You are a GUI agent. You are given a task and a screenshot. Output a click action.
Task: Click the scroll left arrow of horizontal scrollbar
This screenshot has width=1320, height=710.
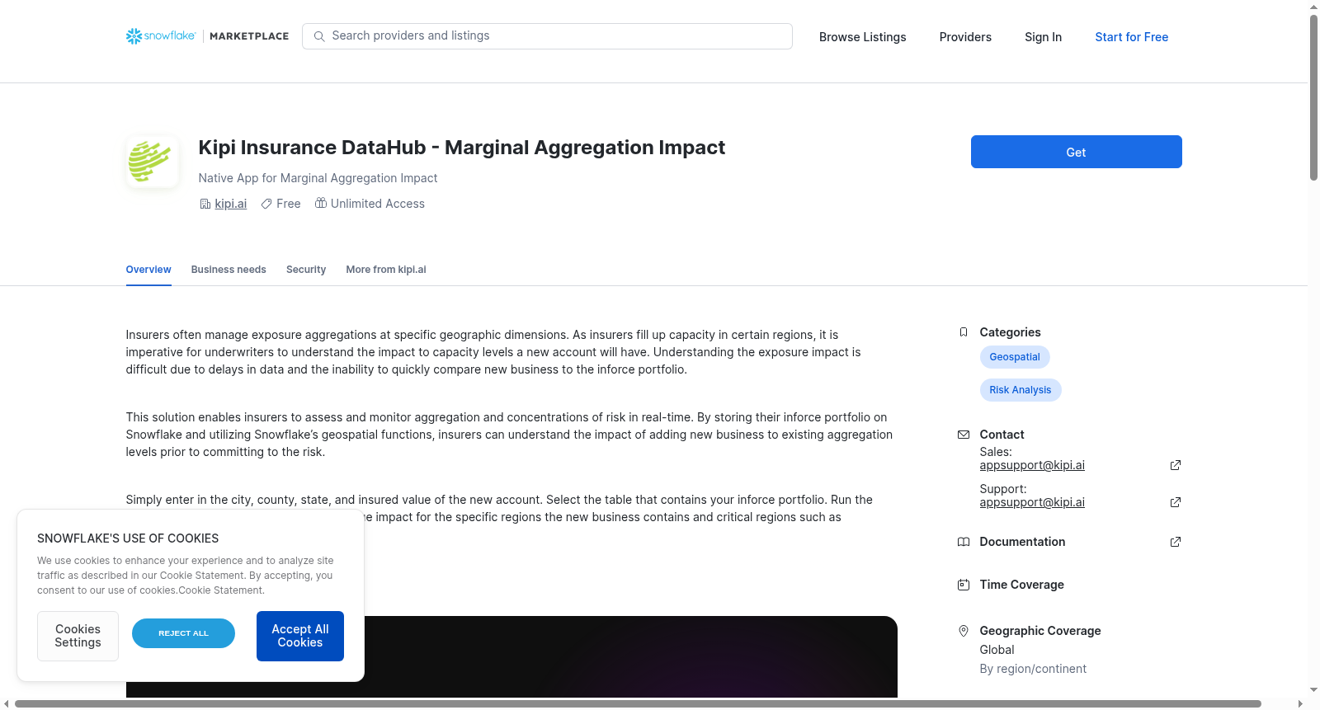point(7,703)
